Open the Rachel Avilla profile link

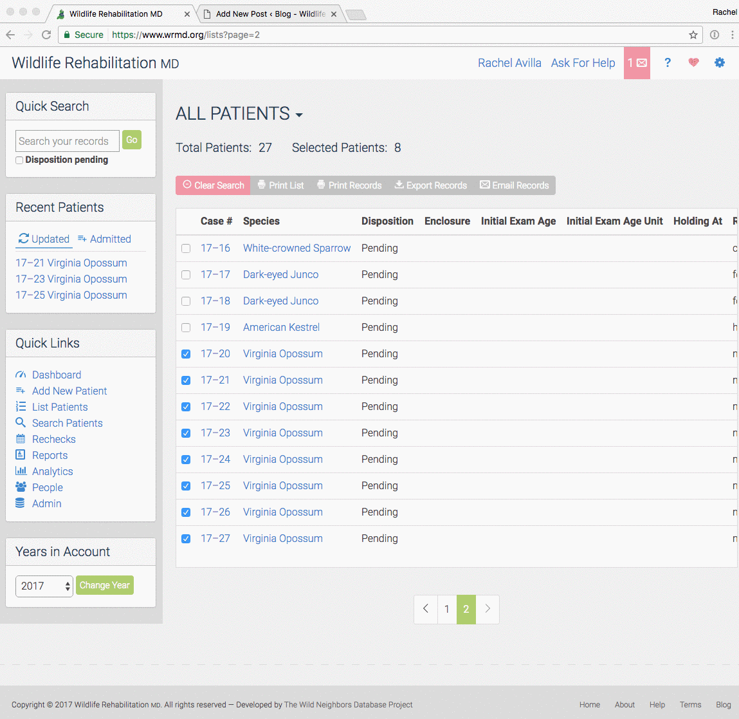click(509, 62)
